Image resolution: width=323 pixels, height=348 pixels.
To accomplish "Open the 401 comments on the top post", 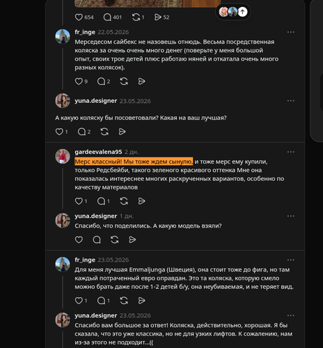I will [107, 17].
